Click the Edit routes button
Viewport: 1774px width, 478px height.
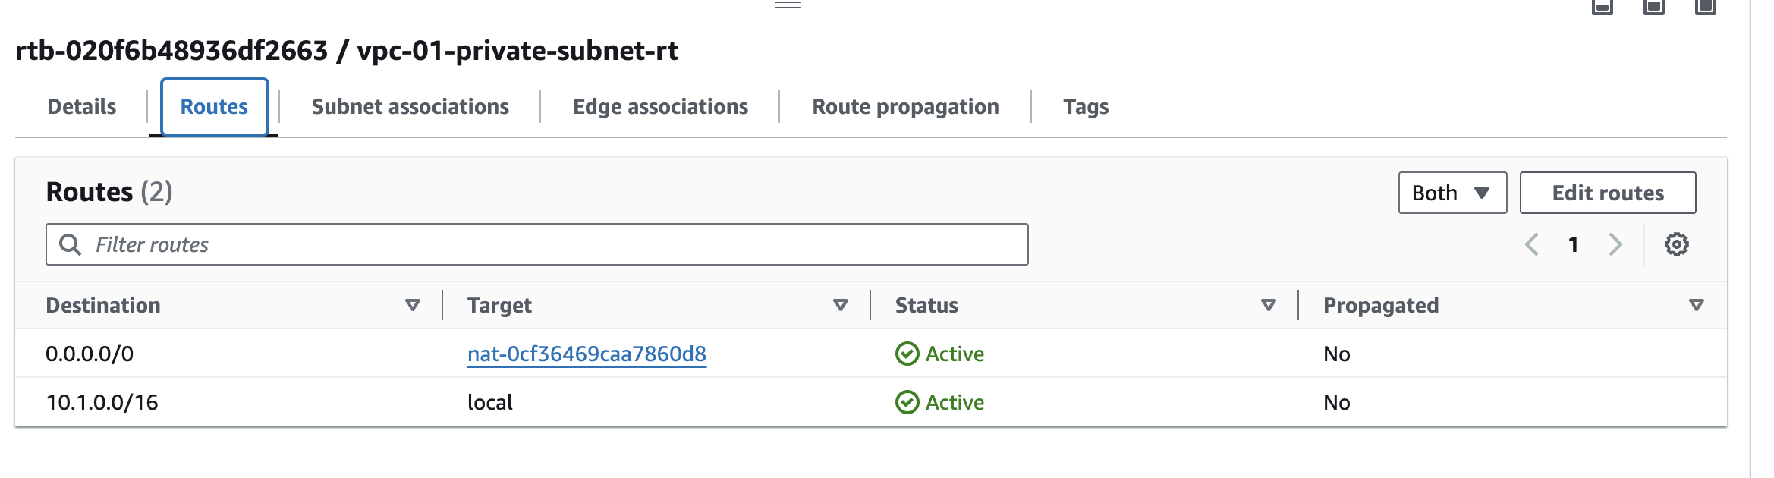[1608, 193]
